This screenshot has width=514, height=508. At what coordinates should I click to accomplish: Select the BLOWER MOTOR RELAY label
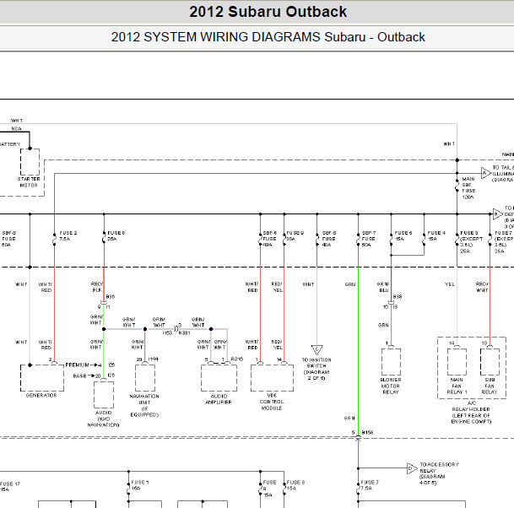point(391,386)
